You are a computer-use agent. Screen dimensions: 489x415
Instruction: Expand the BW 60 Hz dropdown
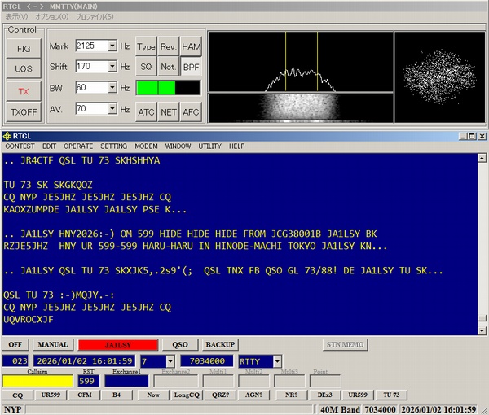point(112,87)
